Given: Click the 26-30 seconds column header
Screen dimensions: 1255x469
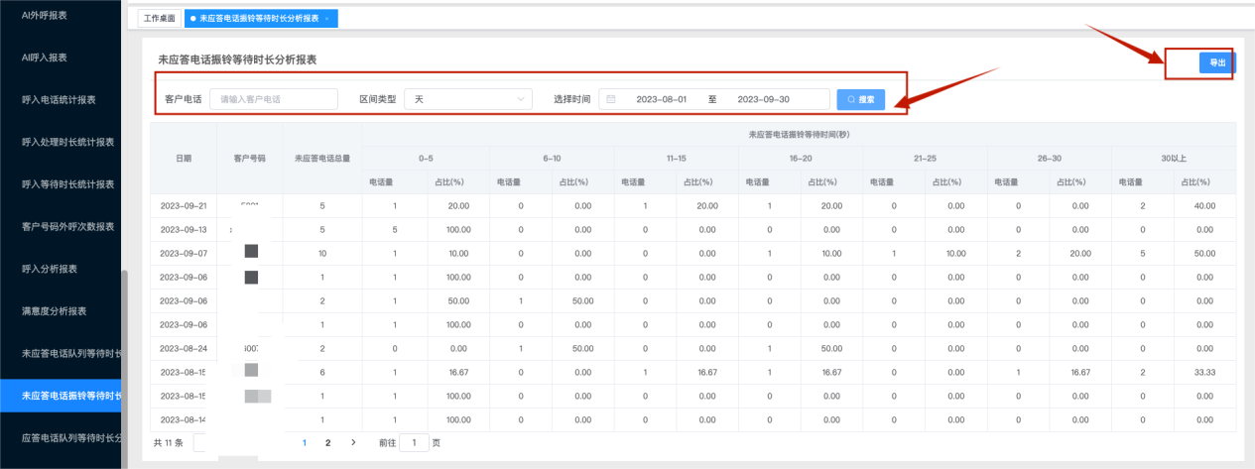Looking at the screenshot, I should (1050, 158).
